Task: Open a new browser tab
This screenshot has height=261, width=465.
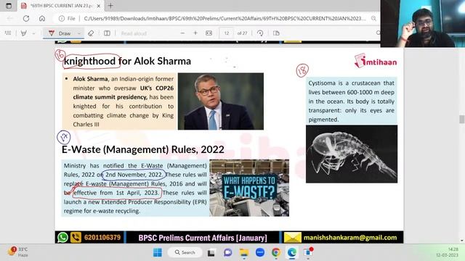Action: (x=110, y=6)
